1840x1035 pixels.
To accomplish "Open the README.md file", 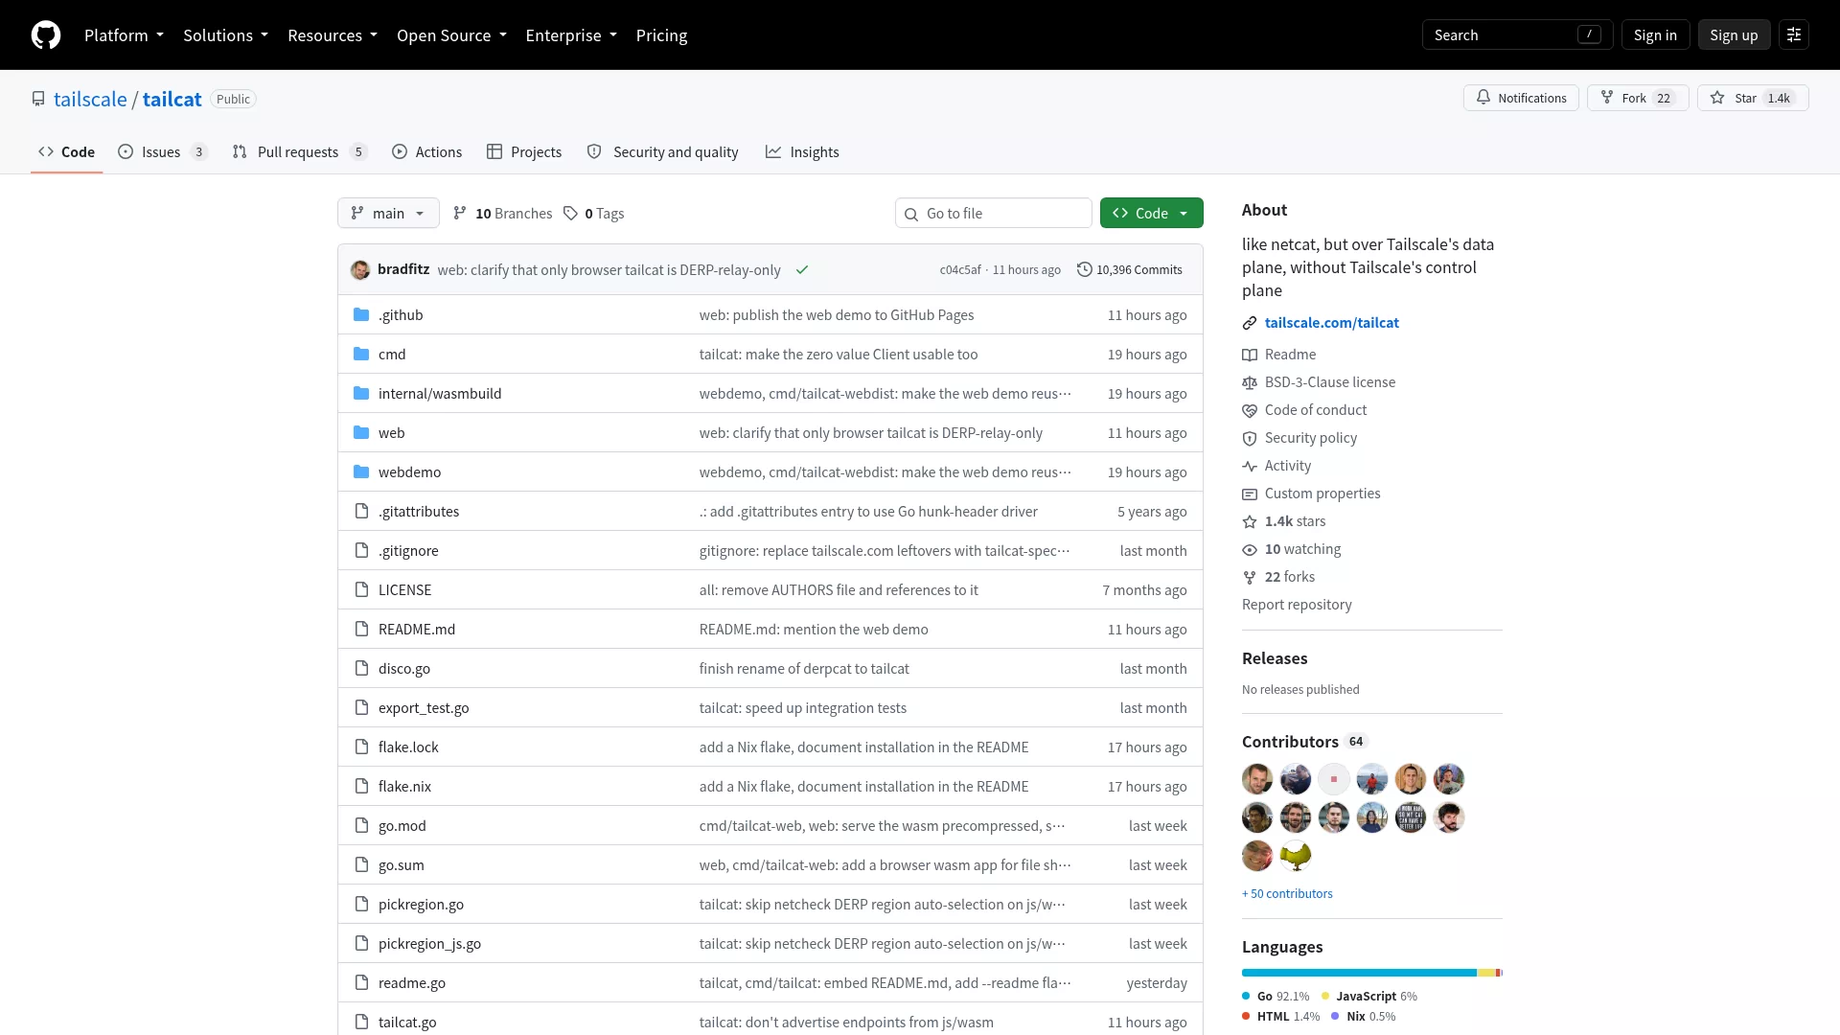I will click(417, 630).
